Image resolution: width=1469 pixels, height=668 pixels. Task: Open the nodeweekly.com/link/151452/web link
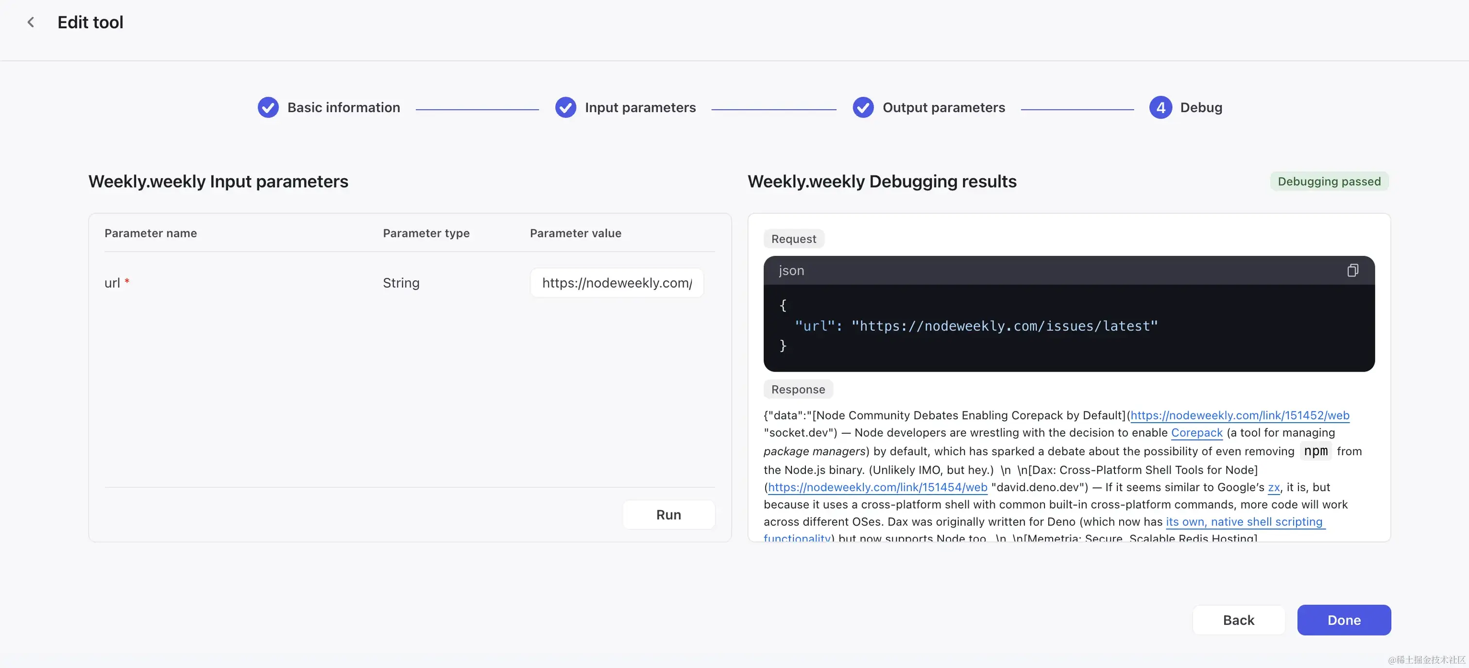1239,415
